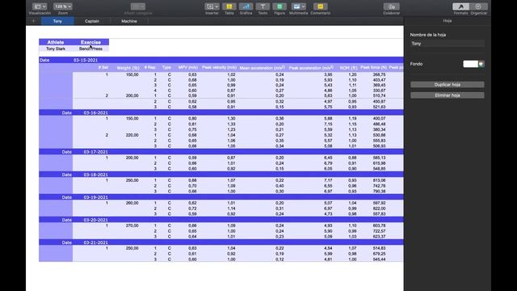Click the MPV (m/s) column header
517x291 pixels.
(188, 67)
